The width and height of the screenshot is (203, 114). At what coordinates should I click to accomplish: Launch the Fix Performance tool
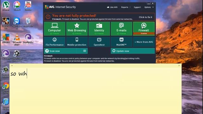pos(55,42)
